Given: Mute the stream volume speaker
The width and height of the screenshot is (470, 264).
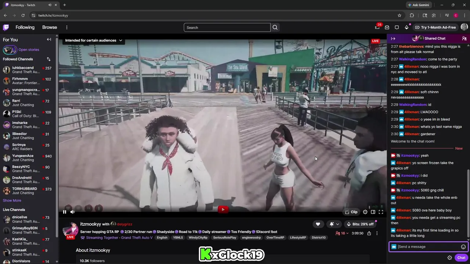Looking at the screenshot, I should (72, 212).
